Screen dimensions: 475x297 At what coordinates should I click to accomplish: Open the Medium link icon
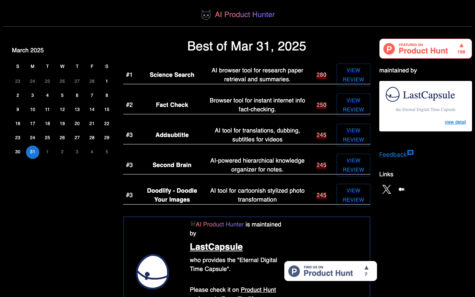(402, 189)
